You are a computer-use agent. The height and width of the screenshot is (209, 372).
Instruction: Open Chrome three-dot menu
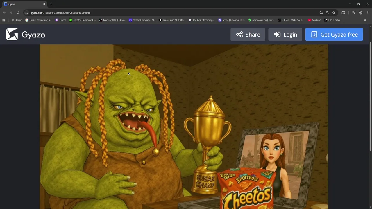[368, 13]
